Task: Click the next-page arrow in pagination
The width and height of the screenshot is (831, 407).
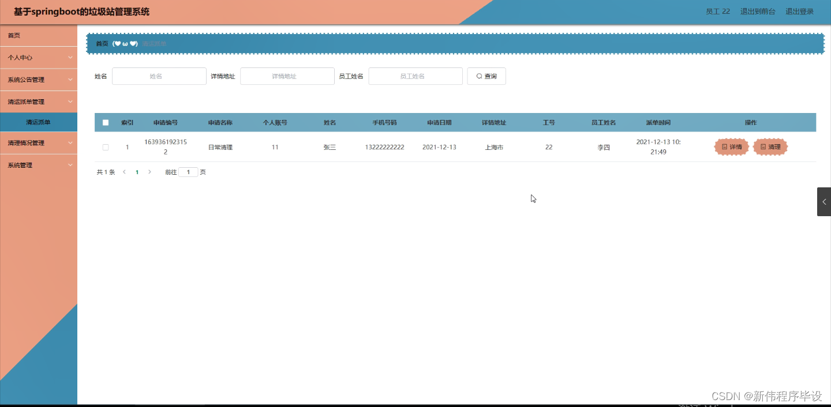Action: (149, 172)
